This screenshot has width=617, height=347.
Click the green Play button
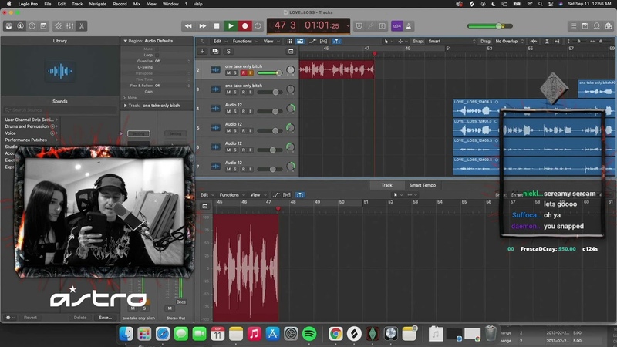click(231, 26)
